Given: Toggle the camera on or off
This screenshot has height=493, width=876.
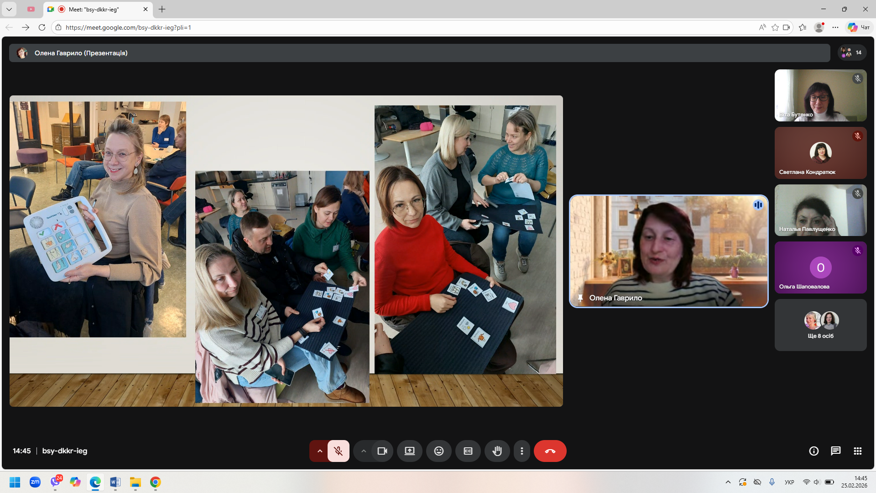Looking at the screenshot, I should 382,451.
